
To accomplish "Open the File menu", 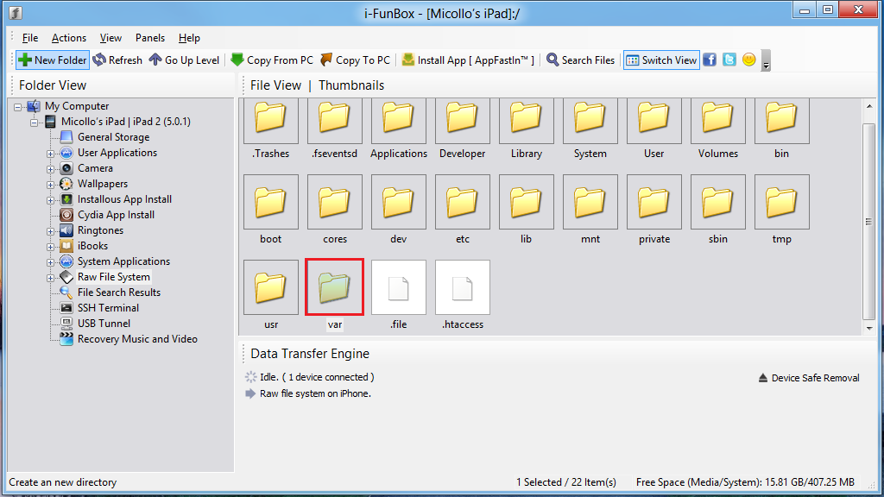I will 30,38.
